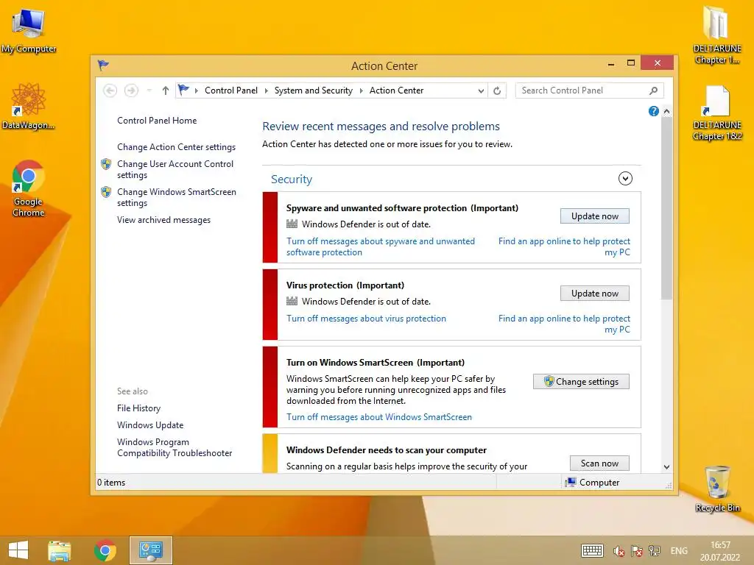The width and height of the screenshot is (754, 565).
Task: Open DataWagon desktop shortcut
Action: (x=29, y=106)
